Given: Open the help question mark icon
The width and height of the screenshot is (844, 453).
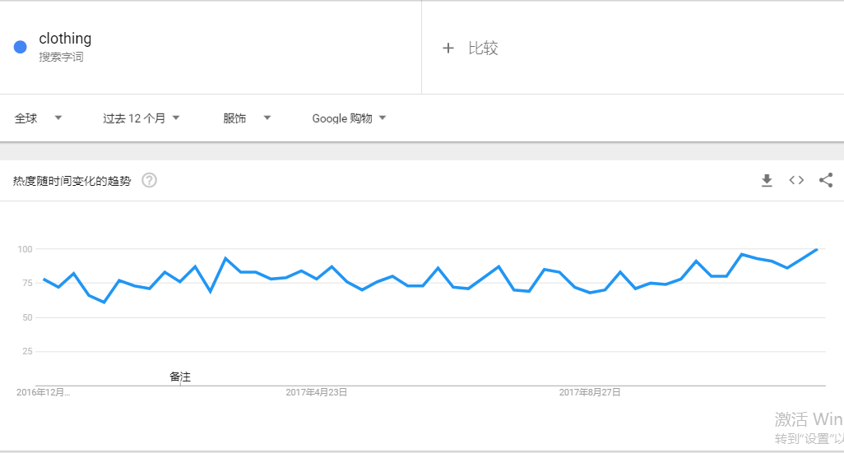Looking at the screenshot, I should tap(149, 180).
